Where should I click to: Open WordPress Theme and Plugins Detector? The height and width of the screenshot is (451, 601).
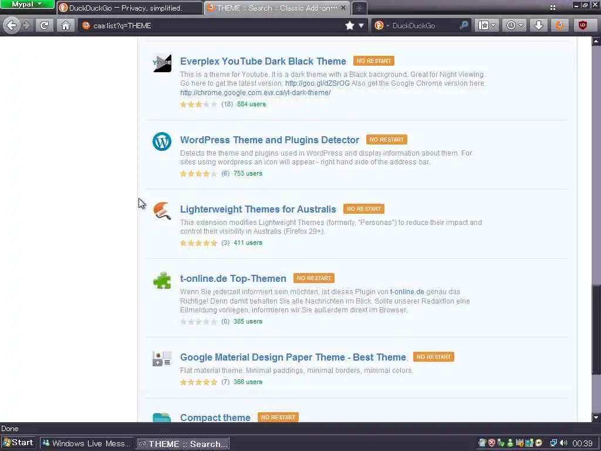(269, 140)
